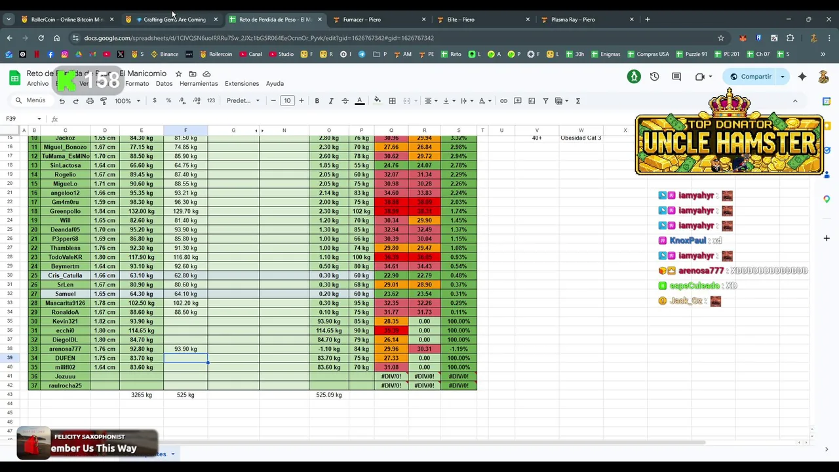Open version history clock icon

[x=654, y=77]
